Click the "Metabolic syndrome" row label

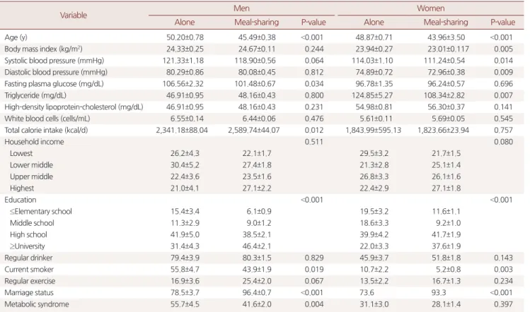click(x=37, y=304)
